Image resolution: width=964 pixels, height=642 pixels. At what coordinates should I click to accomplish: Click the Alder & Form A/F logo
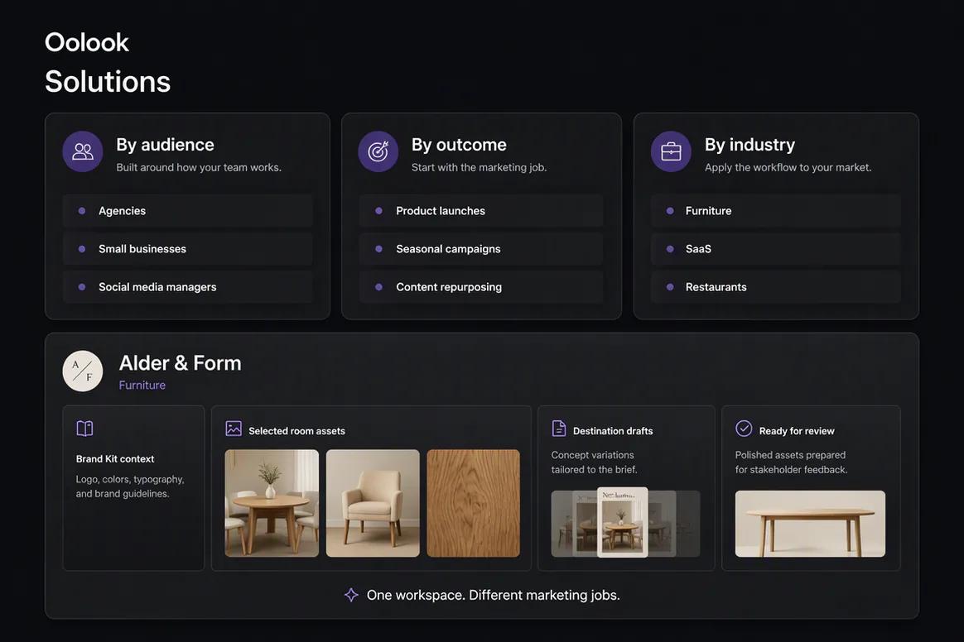pyautogui.click(x=82, y=371)
